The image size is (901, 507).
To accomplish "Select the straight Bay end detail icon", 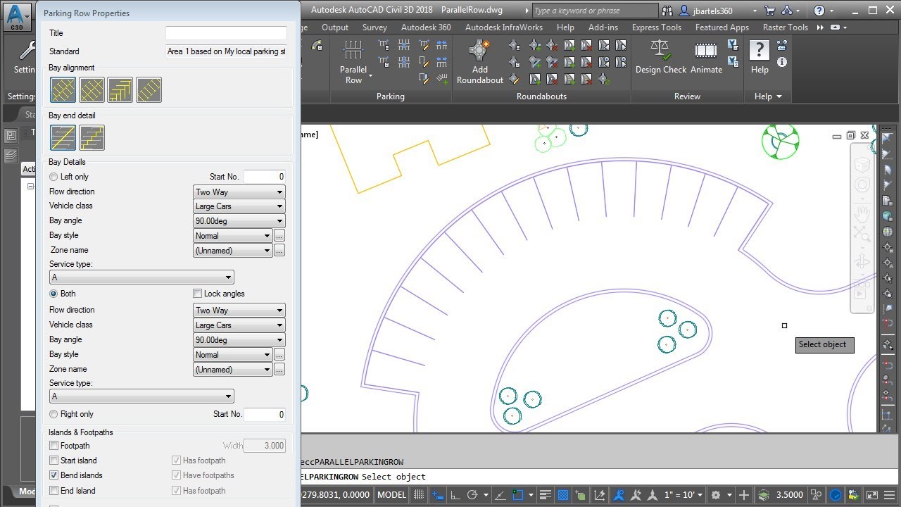I will click(x=63, y=137).
